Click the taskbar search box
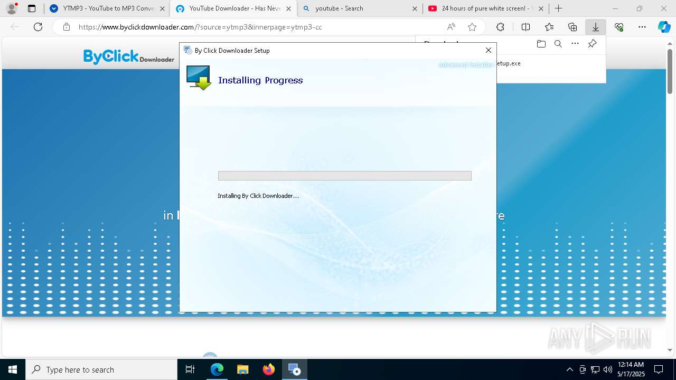 coord(101,369)
